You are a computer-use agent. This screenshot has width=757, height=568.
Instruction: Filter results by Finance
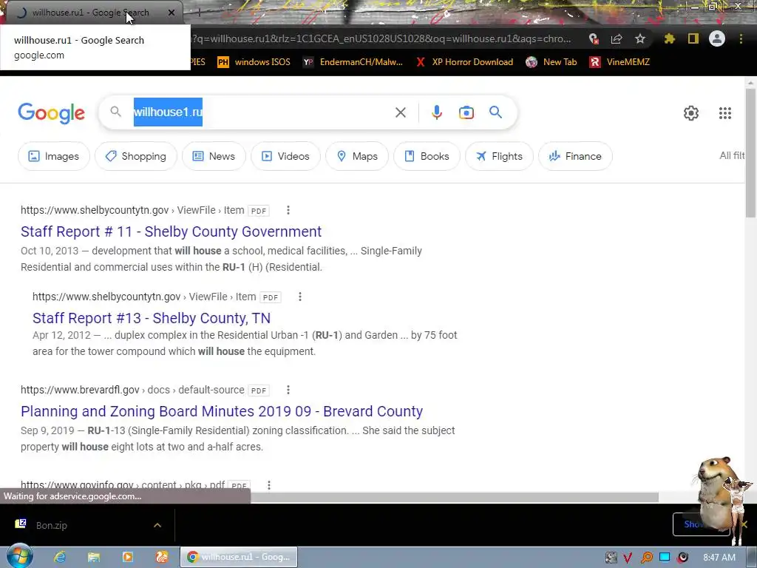click(x=575, y=156)
